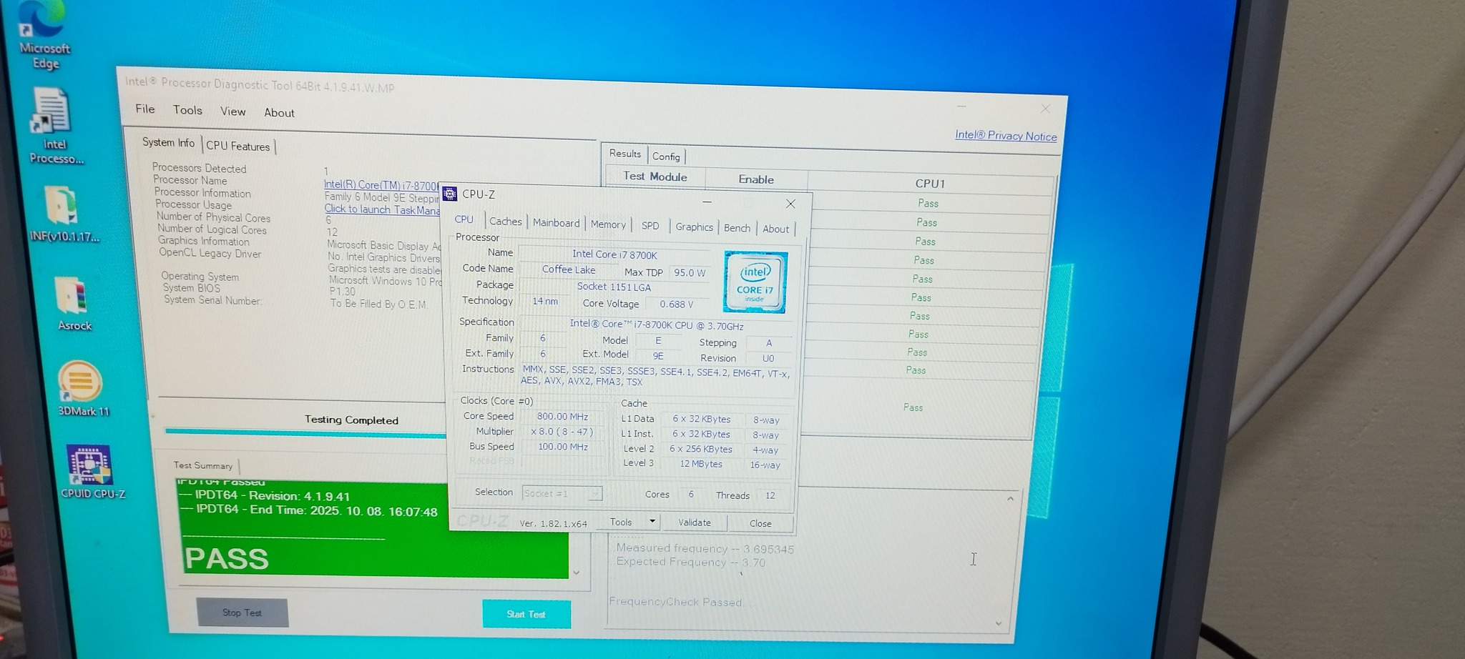
Task: Switch to the Mainboard tab in CPU-Z
Action: (x=557, y=223)
